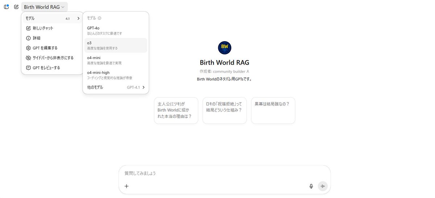Image resolution: width=435 pixels, height=198 pixels.
Task: Start new chat via pencil icon at top
Action: (x=16, y=7)
